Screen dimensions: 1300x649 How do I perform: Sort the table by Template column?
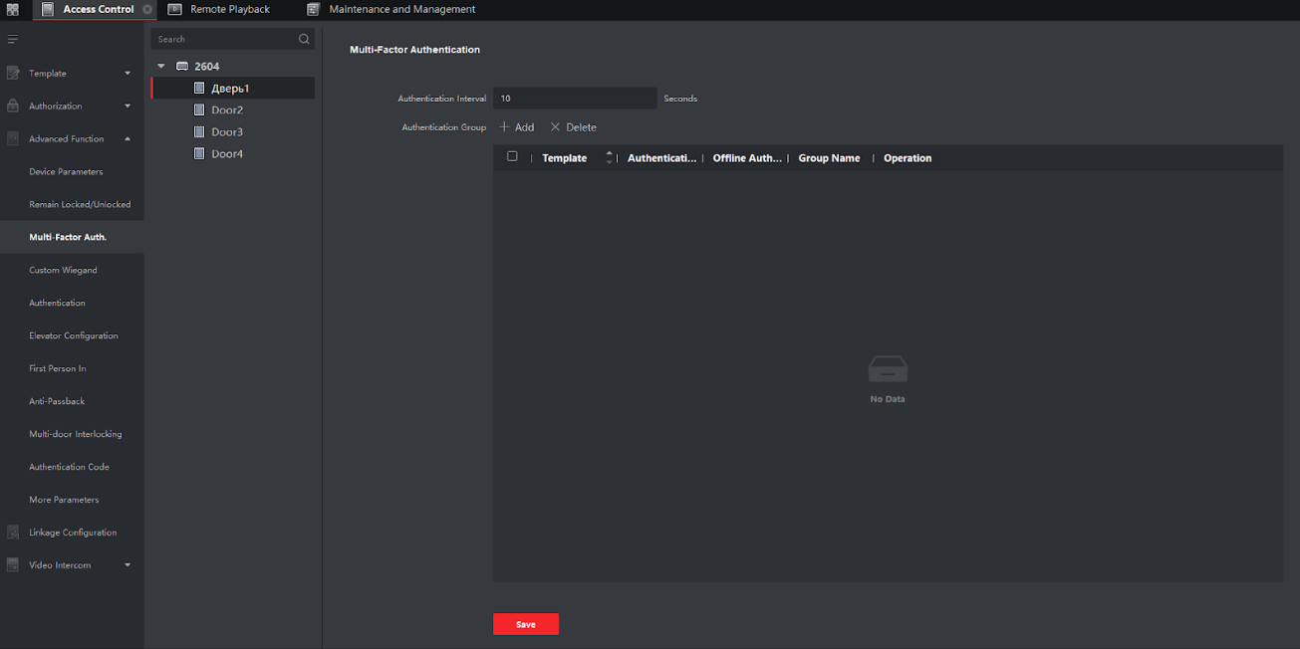point(609,158)
